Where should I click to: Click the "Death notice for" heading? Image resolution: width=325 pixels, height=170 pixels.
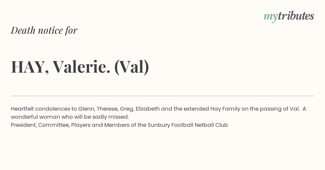coord(44,30)
